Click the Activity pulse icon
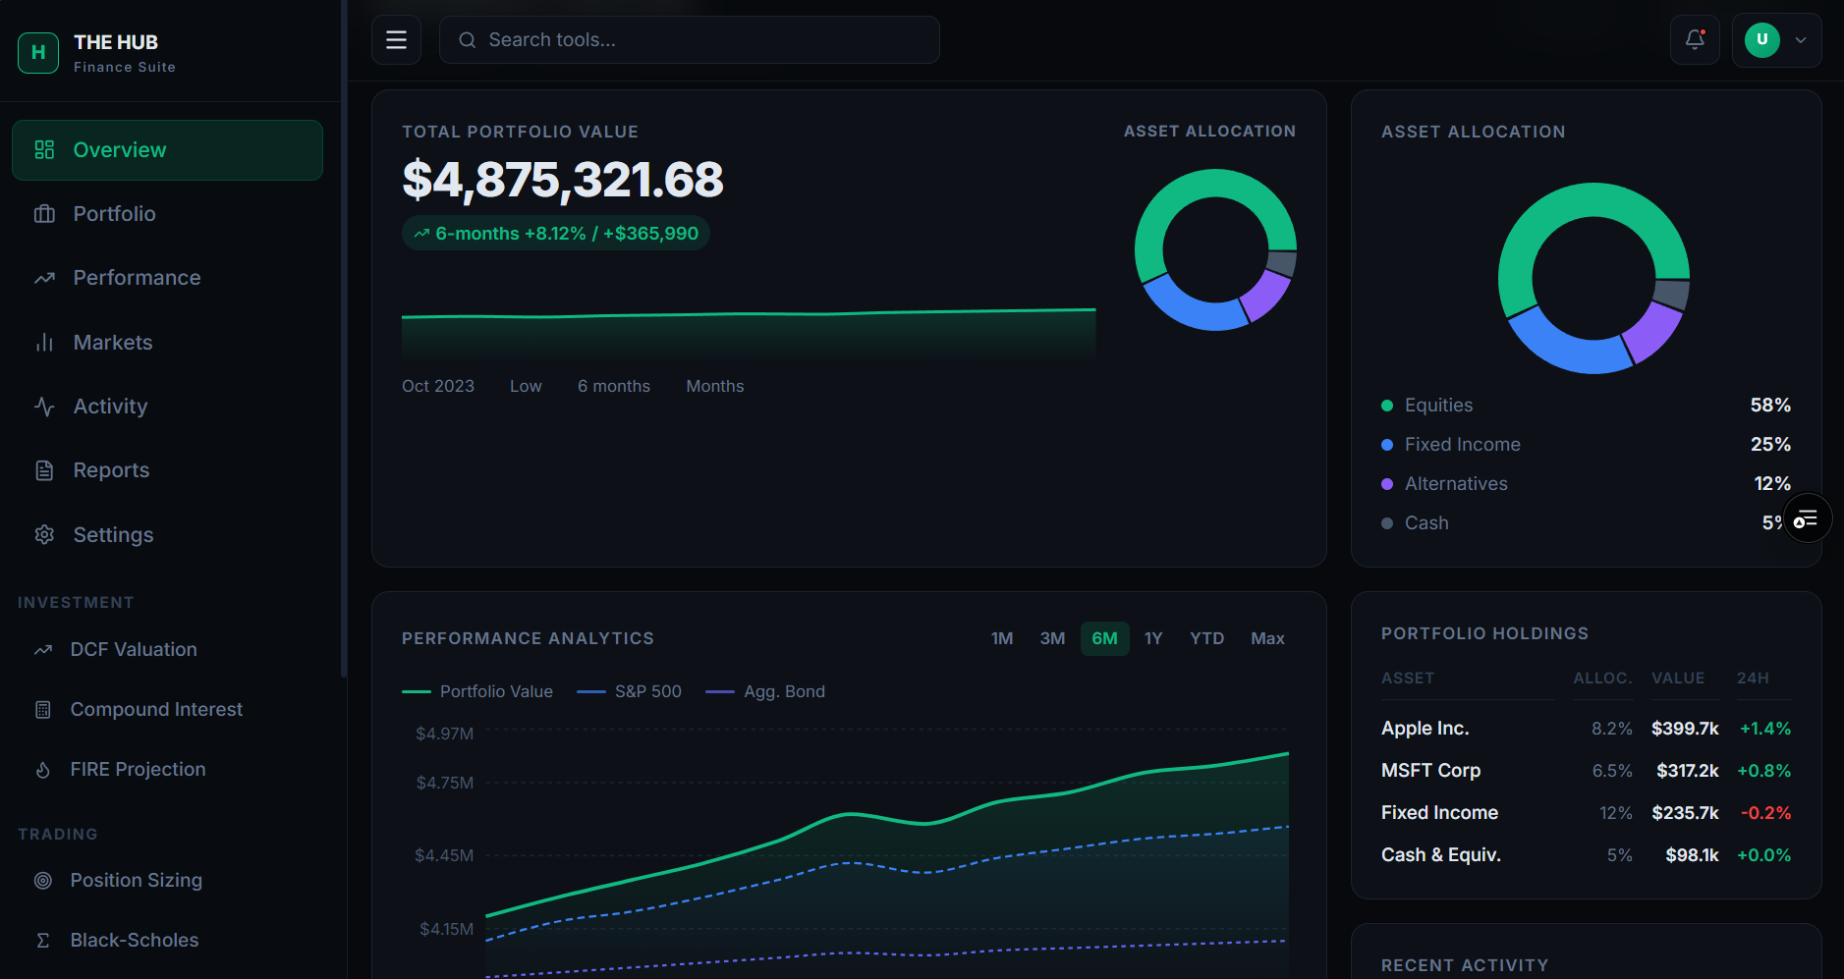Viewport: 1844px width, 979px height. coord(44,407)
